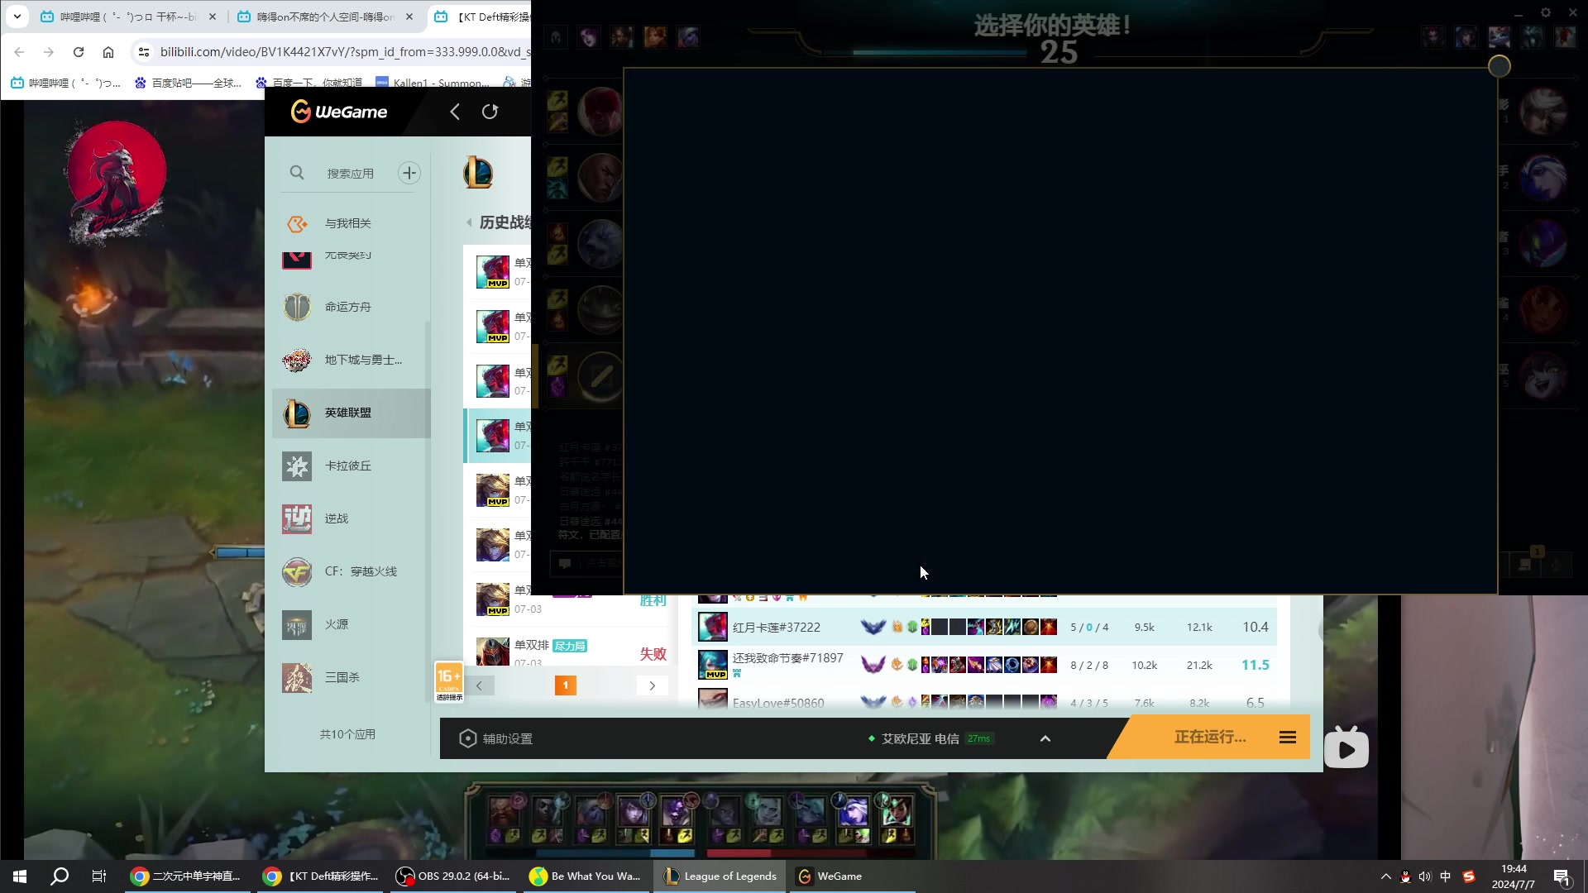Click the first summoner champion slot
Screen dimensions: 1588x893
click(x=600, y=111)
